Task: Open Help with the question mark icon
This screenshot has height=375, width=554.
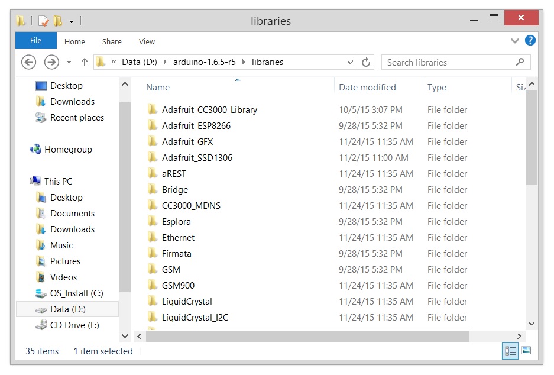Action: (x=530, y=40)
